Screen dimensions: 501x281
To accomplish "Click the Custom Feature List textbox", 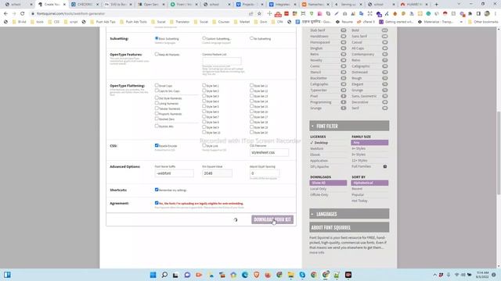I will 222,61.
